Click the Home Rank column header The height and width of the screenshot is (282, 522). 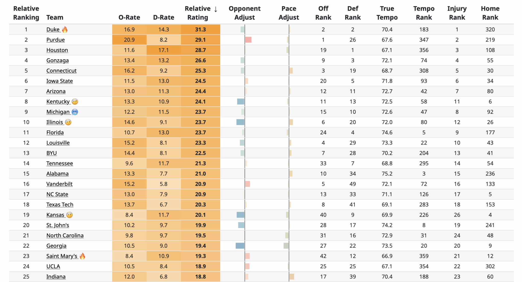490,13
